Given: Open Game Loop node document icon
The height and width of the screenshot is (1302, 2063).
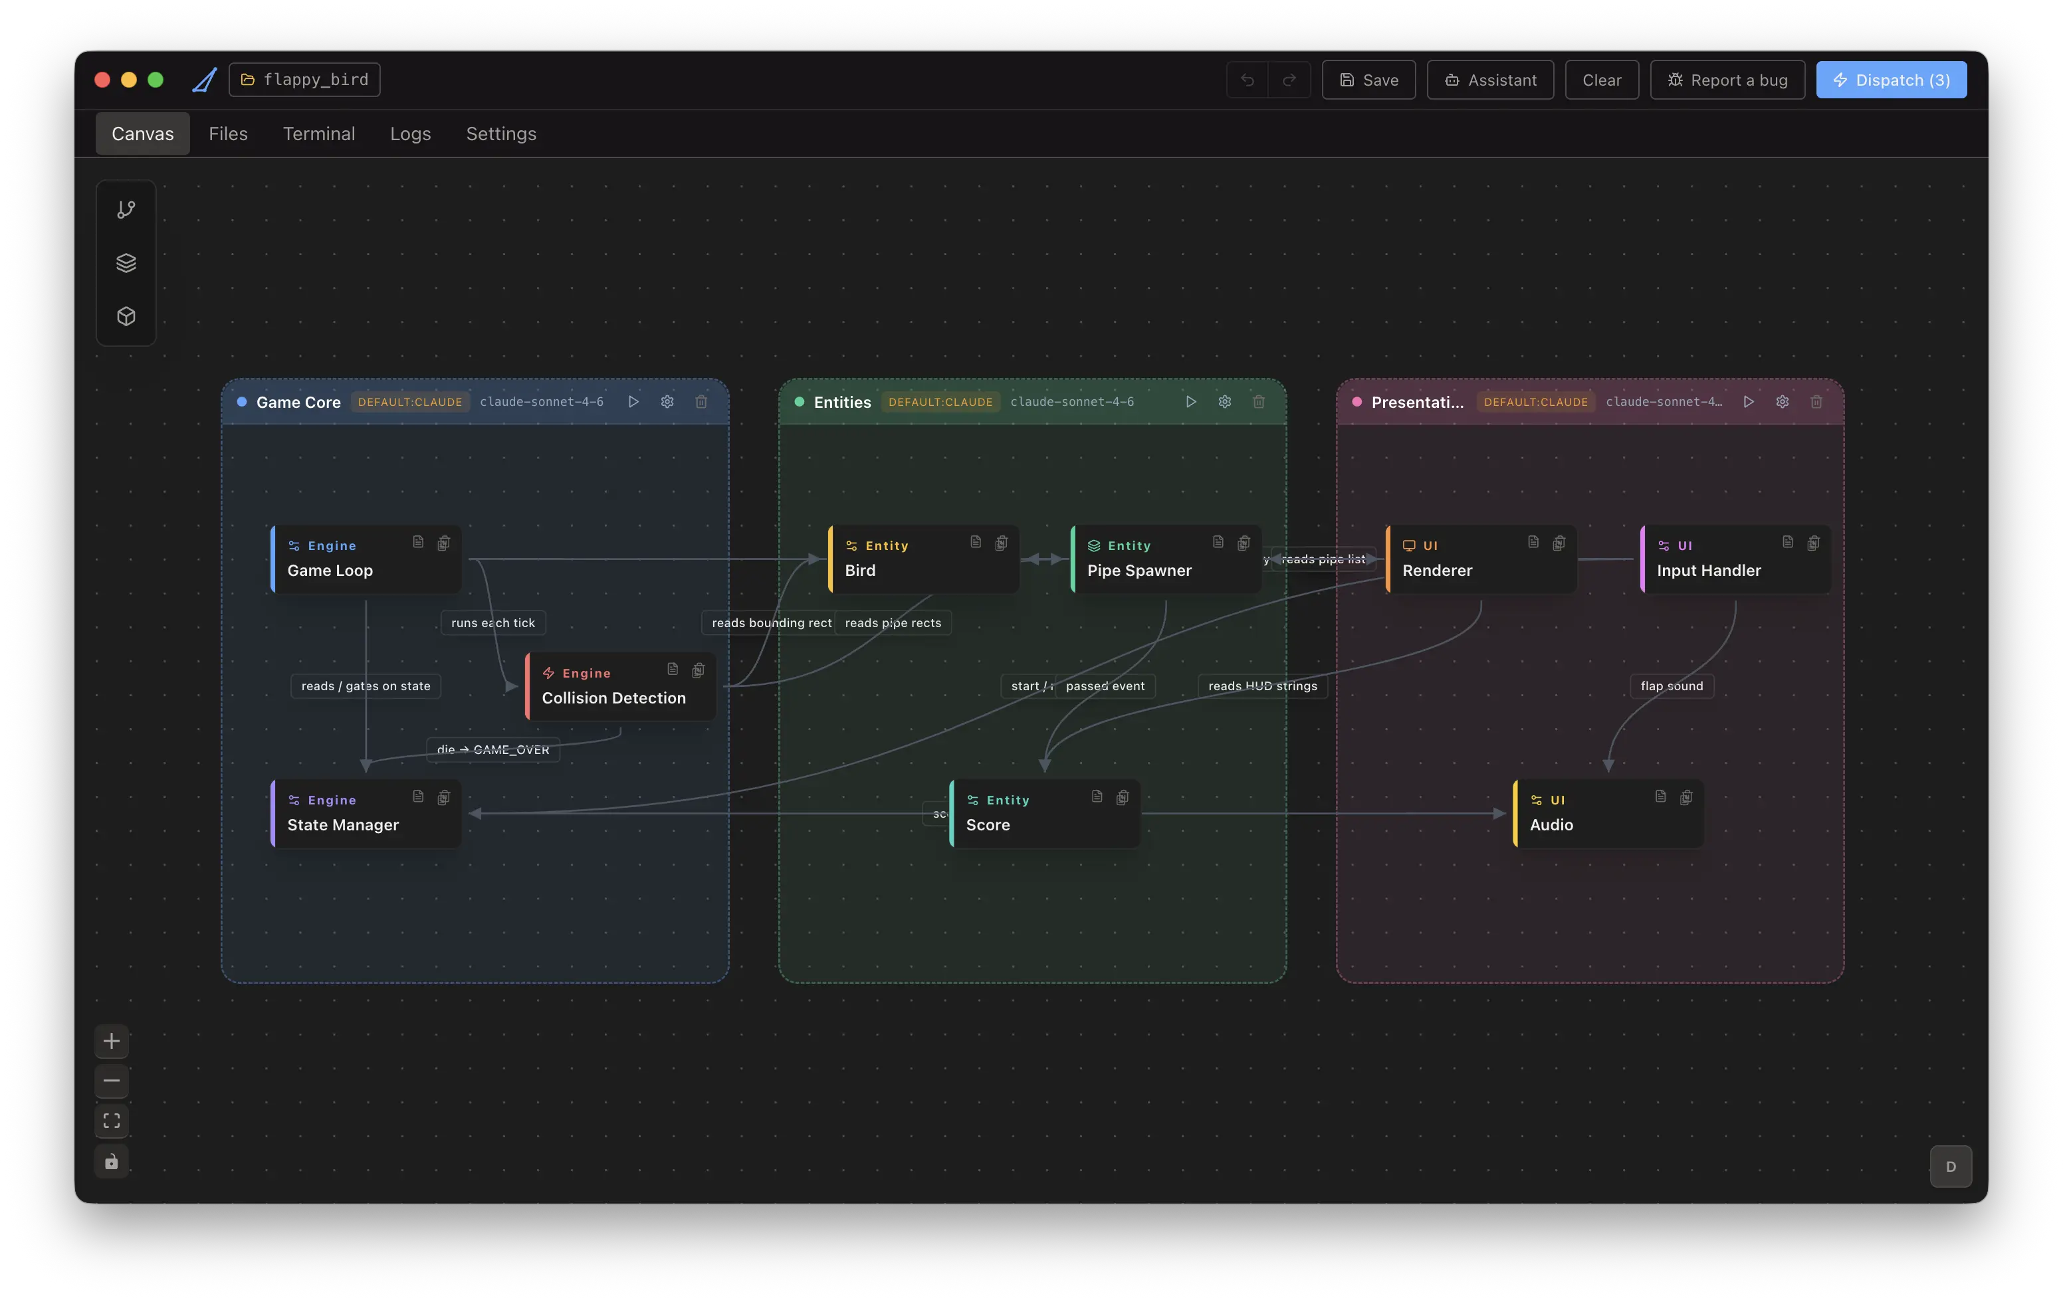Looking at the screenshot, I should [x=418, y=542].
